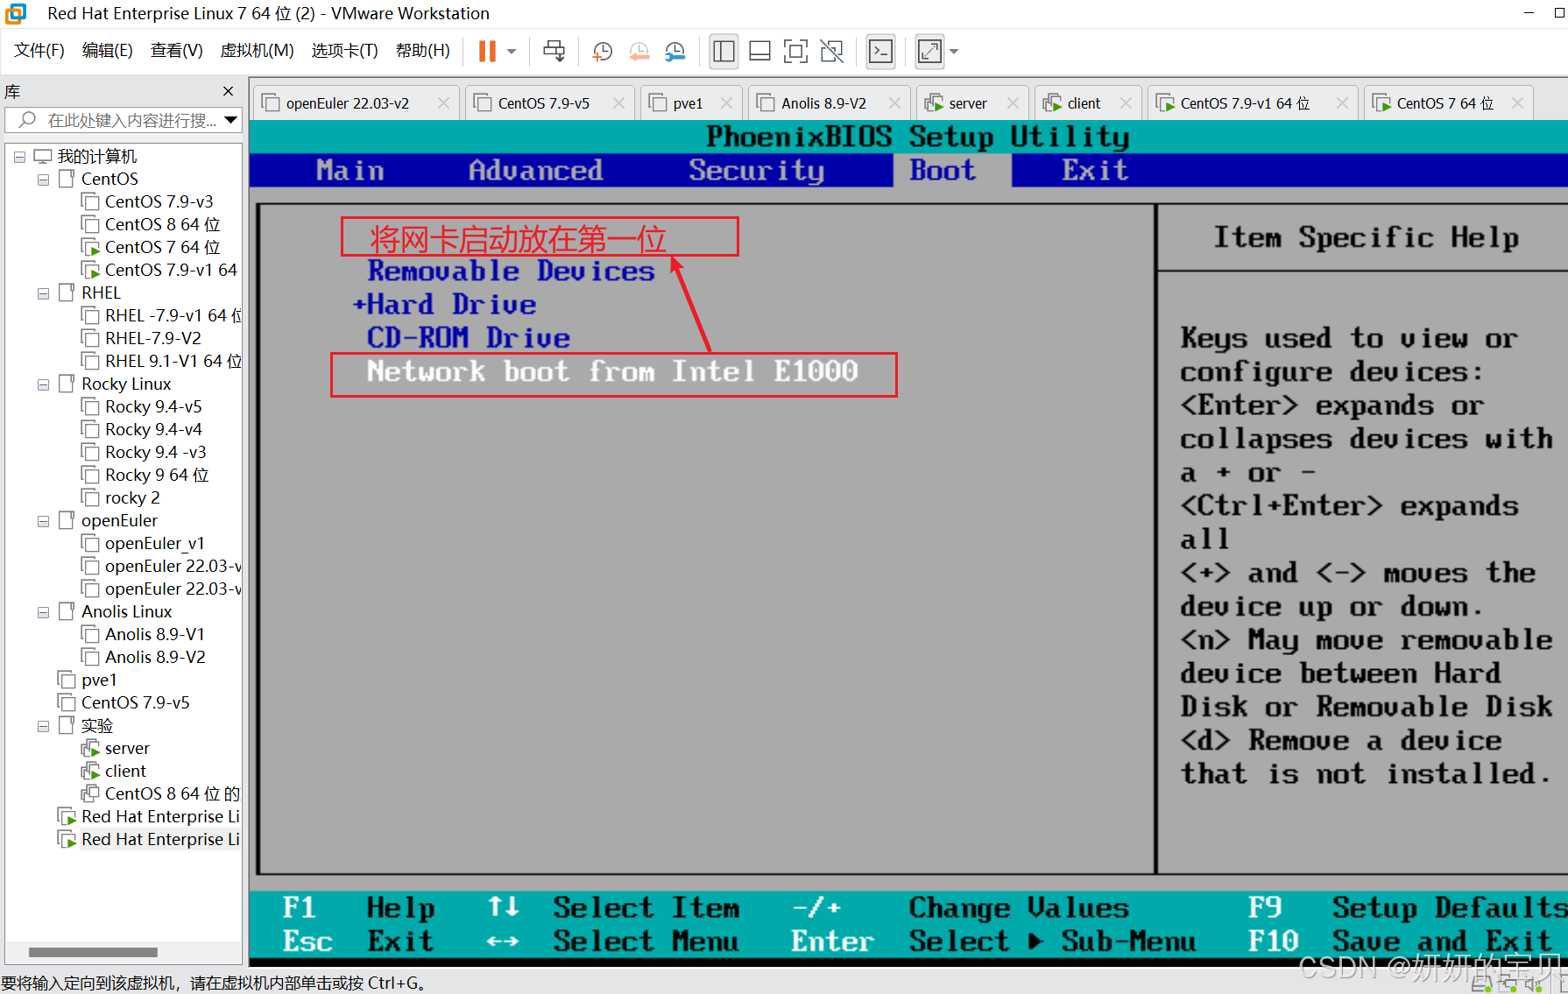
Task: Open the 选项卡(T) menu
Action: pos(345,51)
